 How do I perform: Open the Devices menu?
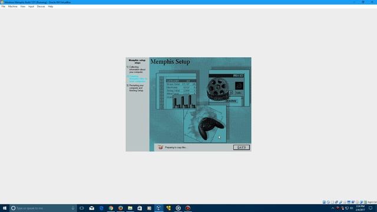tap(41, 6)
